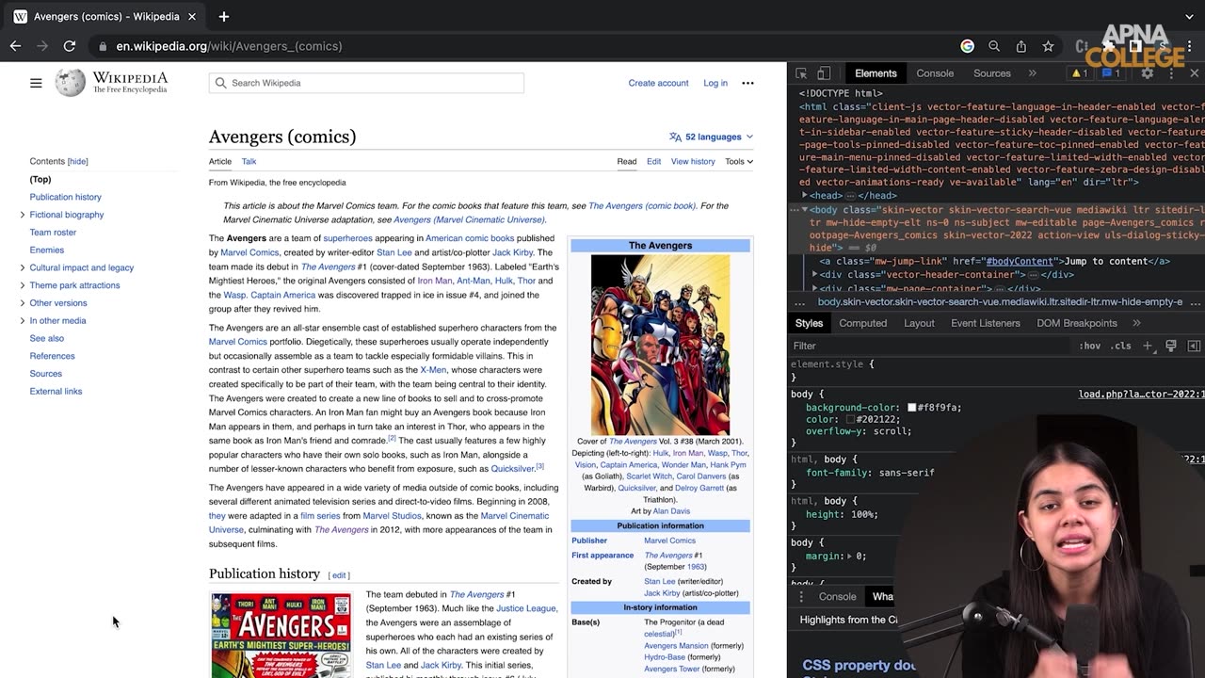This screenshot has width=1205, height=678.
Task: Expand the margin shorthand property triangle
Action: click(850, 557)
